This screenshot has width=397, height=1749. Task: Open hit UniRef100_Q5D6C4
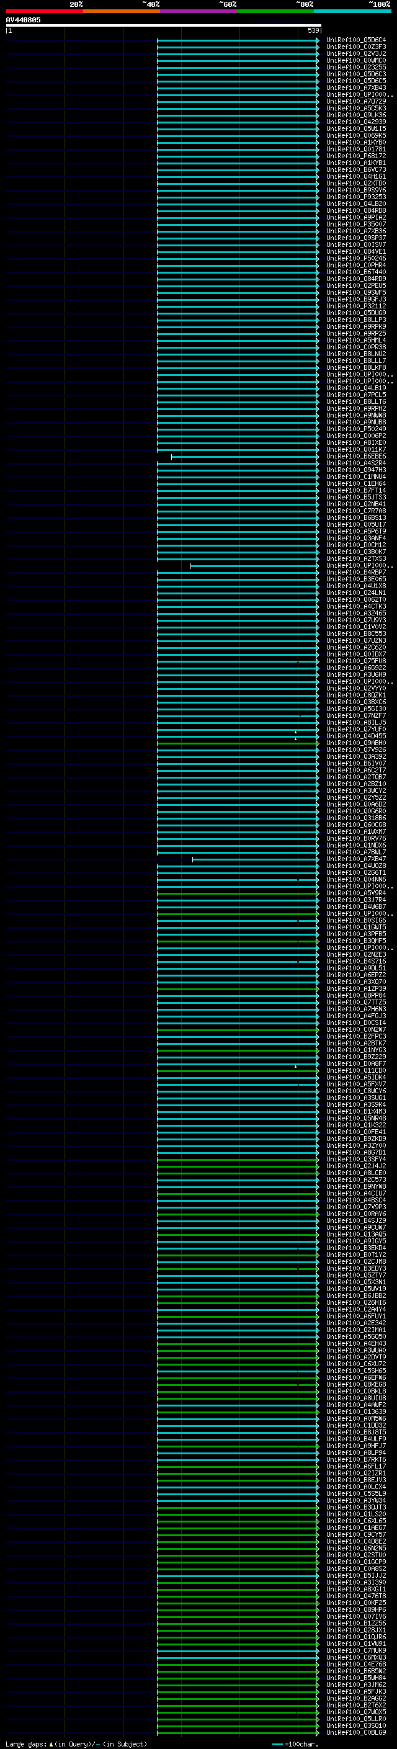click(355, 40)
